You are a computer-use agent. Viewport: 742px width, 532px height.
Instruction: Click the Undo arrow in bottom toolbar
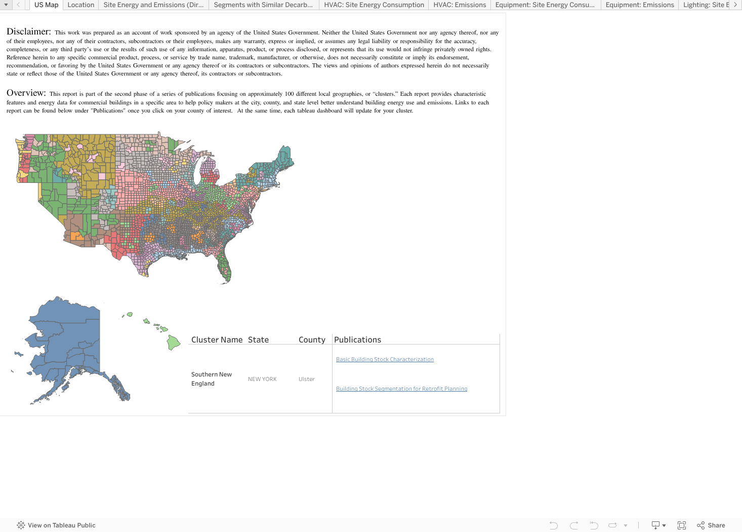click(x=554, y=525)
